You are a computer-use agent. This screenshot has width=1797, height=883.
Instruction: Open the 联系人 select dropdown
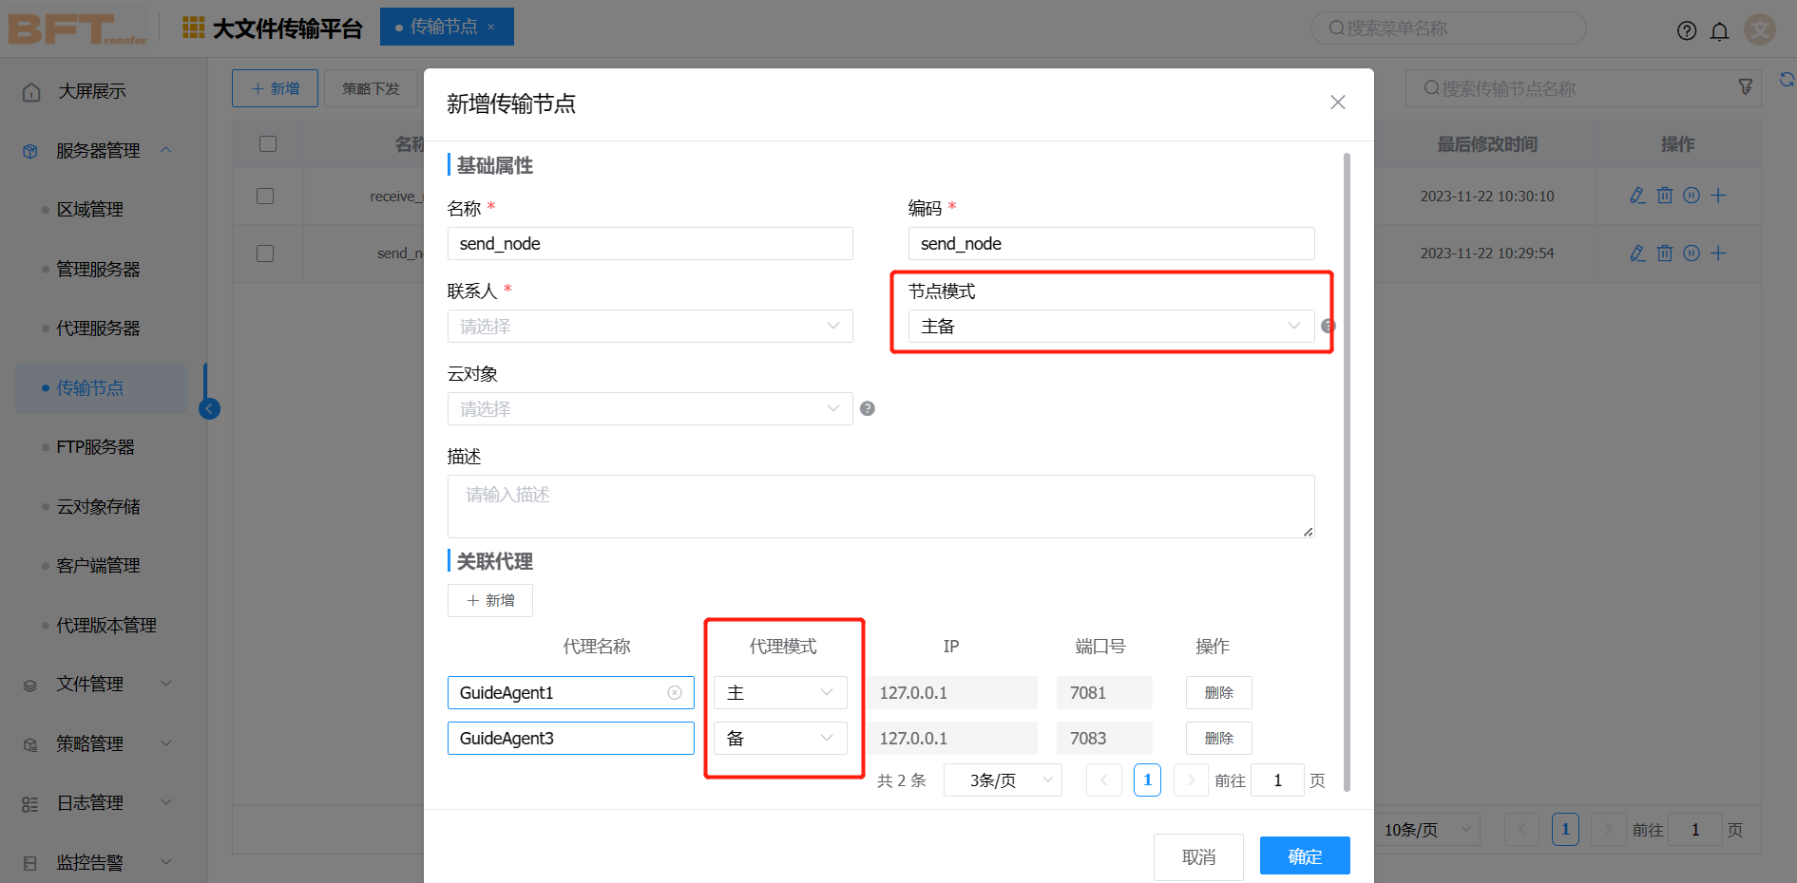click(649, 327)
